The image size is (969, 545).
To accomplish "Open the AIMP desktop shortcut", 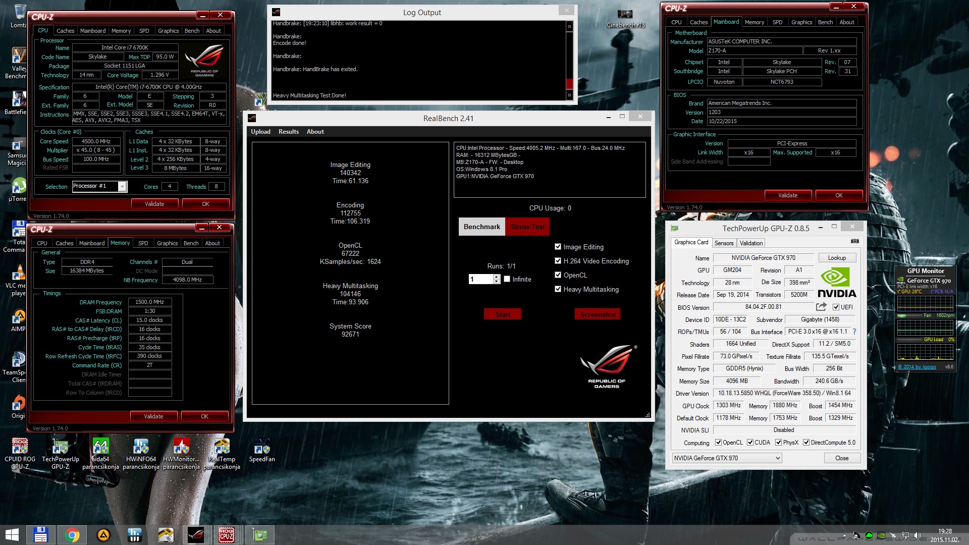I will pyautogui.click(x=18, y=320).
